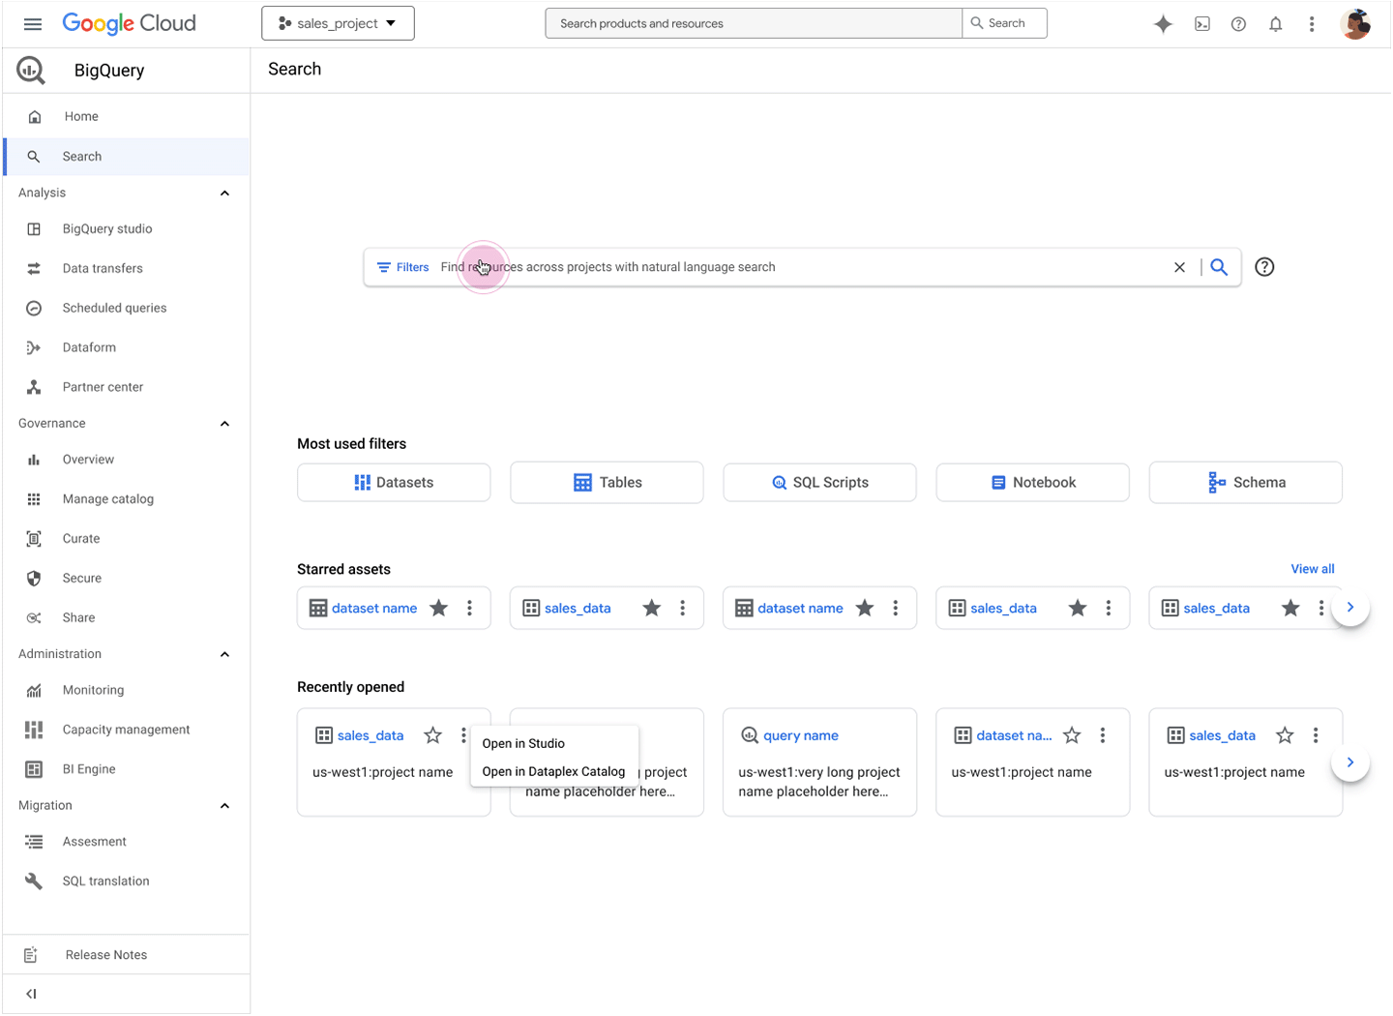Clear the natural language search box

tap(1179, 267)
